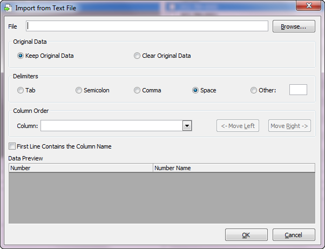Click the custom delimiter box beside Other
The height and width of the screenshot is (249, 325).
click(298, 90)
